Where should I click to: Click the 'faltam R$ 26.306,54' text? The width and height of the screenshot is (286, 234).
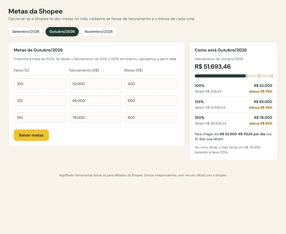click(x=211, y=123)
